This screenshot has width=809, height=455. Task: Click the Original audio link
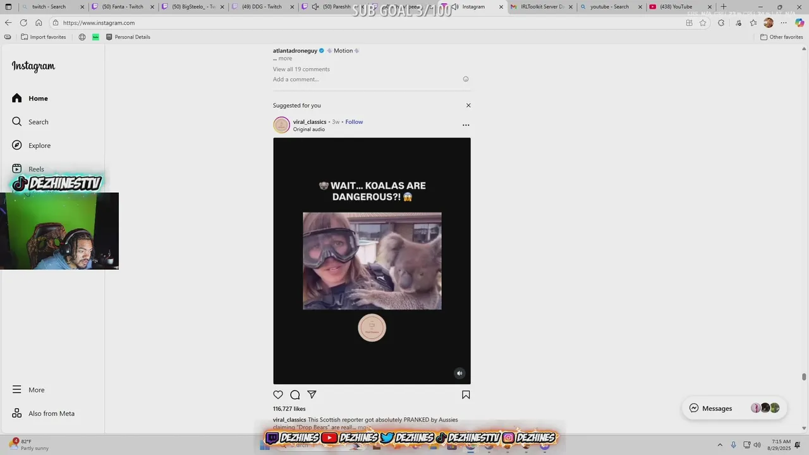pyautogui.click(x=309, y=130)
